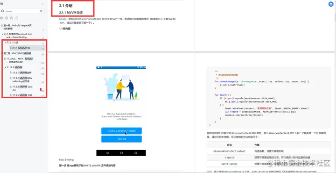Screen dimensions: 336x173
Task: Select bookmark 17.3 MVVM
Action: tap(16, 67)
